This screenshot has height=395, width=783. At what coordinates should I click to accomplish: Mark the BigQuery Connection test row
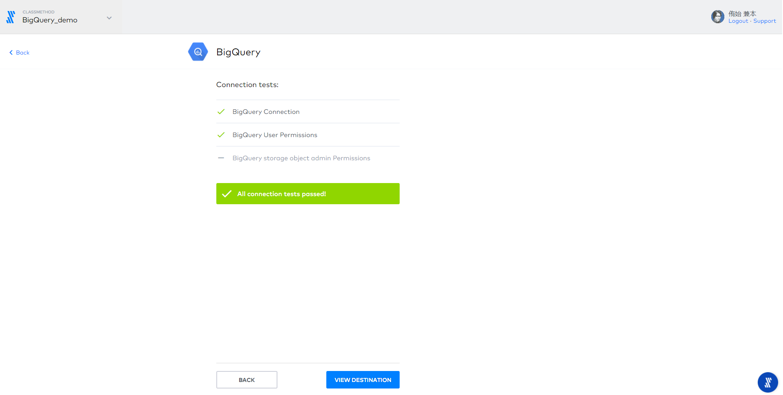coord(266,111)
